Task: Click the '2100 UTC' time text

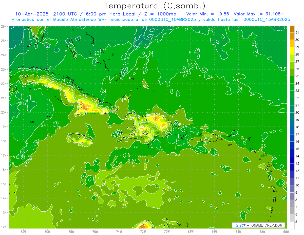Action: click(65, 14)
